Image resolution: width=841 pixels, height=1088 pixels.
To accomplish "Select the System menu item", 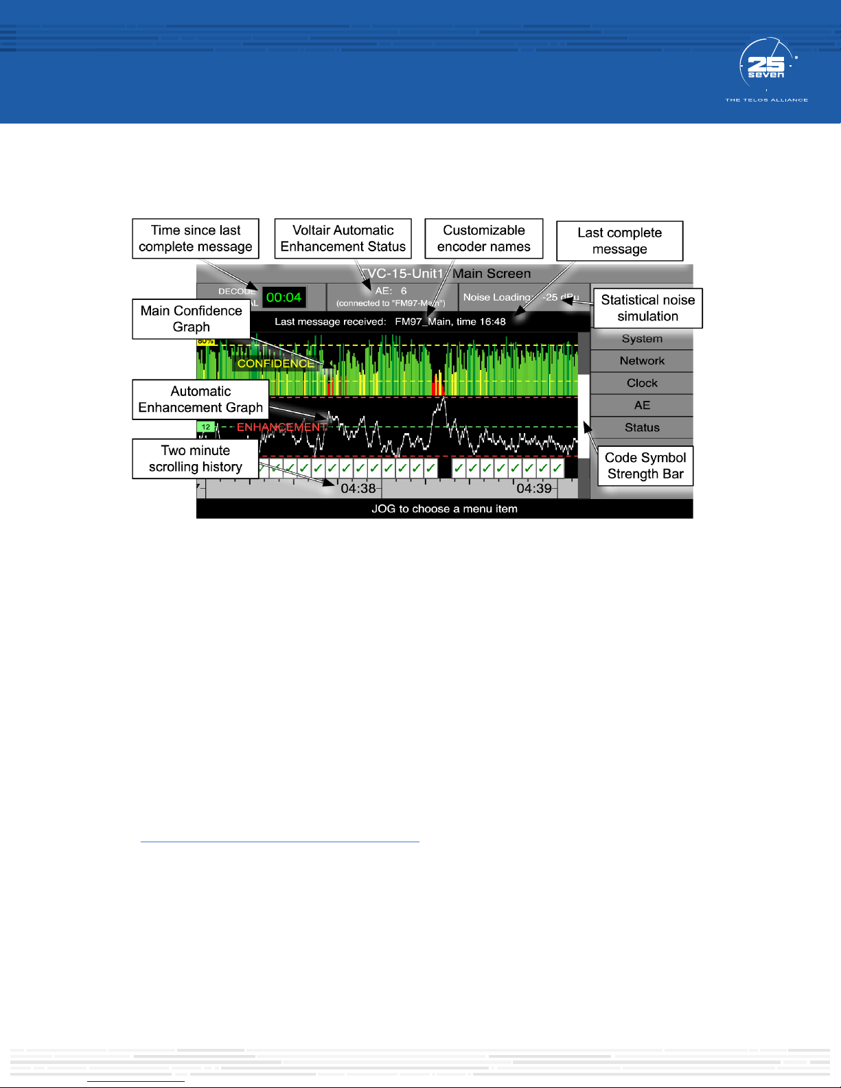I will coord(642,338).
